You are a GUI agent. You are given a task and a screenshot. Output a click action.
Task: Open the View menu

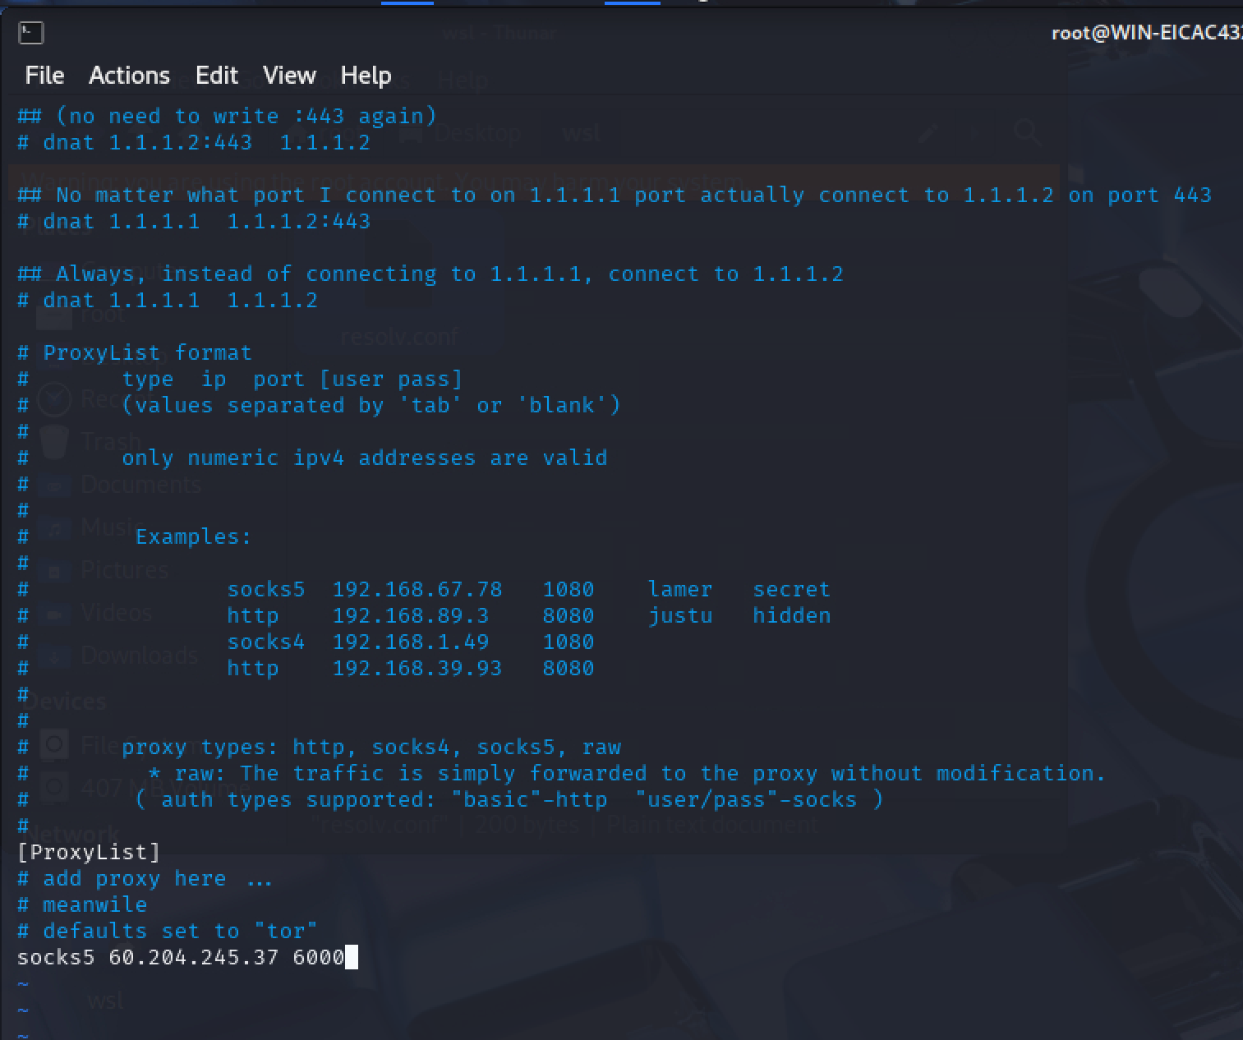(x=289, y=76)
